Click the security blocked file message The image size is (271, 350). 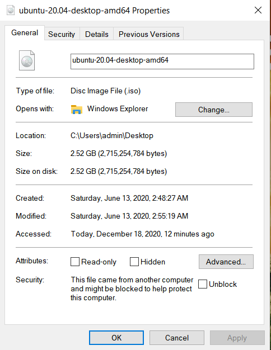click(132, 288)
